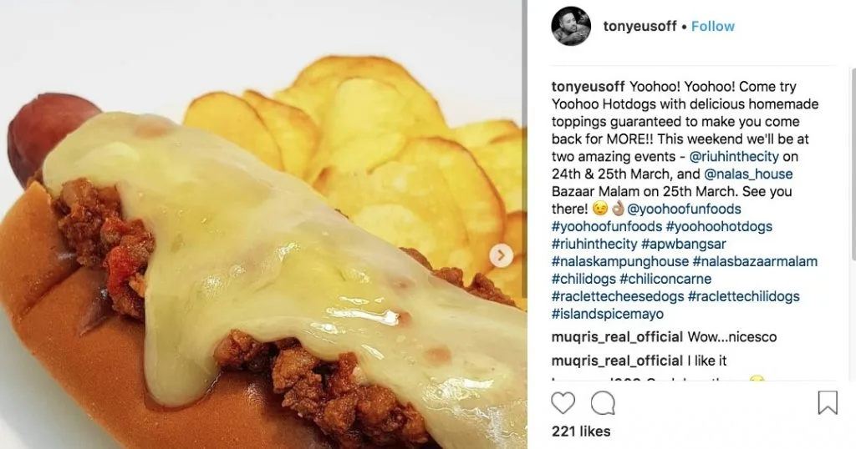This screenshot has height=449, width=856.
Task: Open the #nalaskampunghouse hashtag
Action: point(620,261)
